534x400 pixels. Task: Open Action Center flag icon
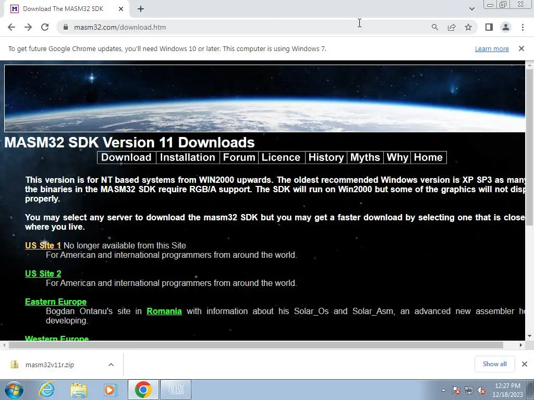click(456, 390)
